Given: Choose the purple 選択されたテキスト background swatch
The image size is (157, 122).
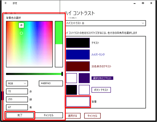Looking at the screenshot, I should [84, 78].
